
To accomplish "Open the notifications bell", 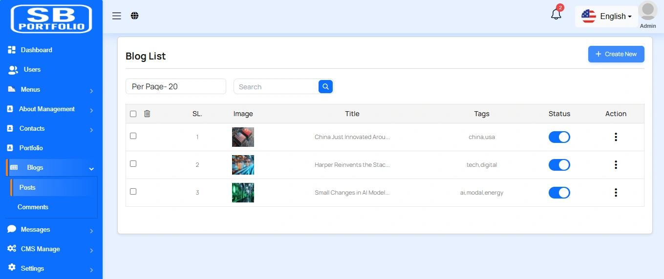I will [x=556, y=15].
